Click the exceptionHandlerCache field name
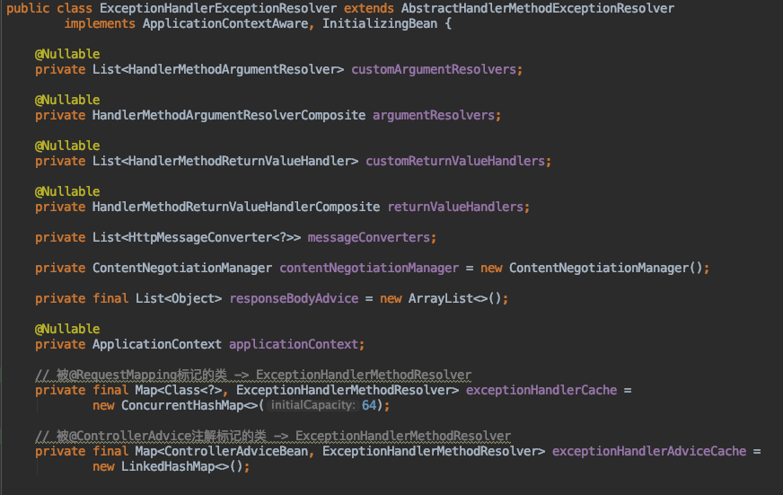Image resolution: width=783 pixels, height=495 pixels. pyautogui.click(x=541, y=390)
